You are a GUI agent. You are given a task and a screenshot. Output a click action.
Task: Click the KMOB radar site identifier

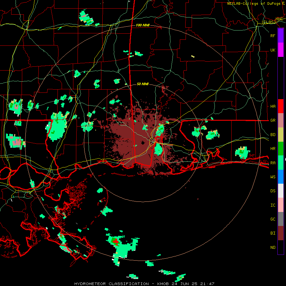(x=164, y=284)
